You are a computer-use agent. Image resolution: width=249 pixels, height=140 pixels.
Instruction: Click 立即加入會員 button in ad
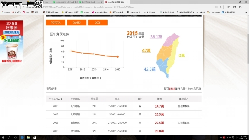click(x=12, y=32)
